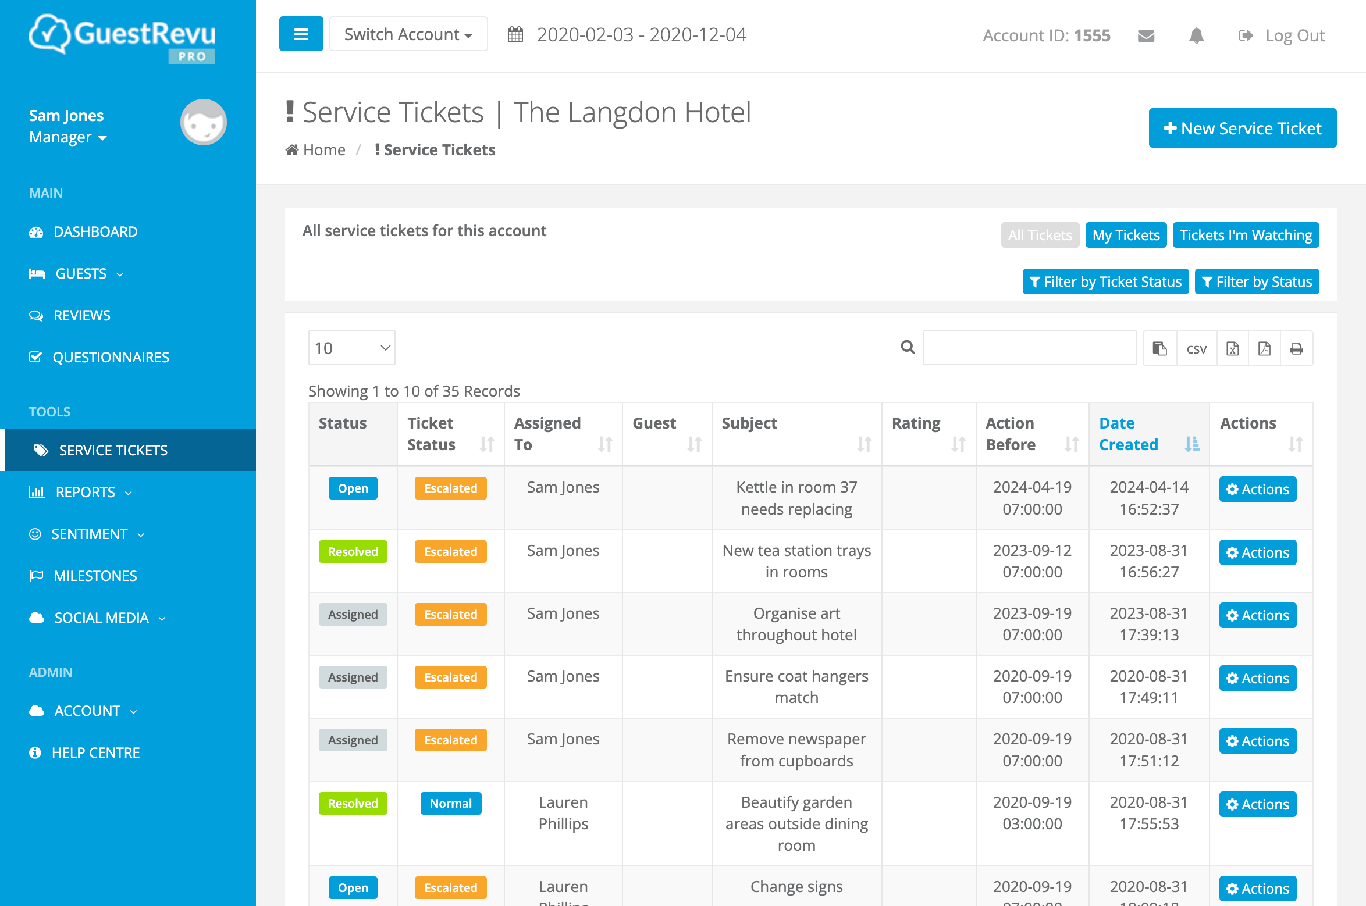
Task: Open Actions for Change signs ticket
Action: click(x=1257, y=889)
